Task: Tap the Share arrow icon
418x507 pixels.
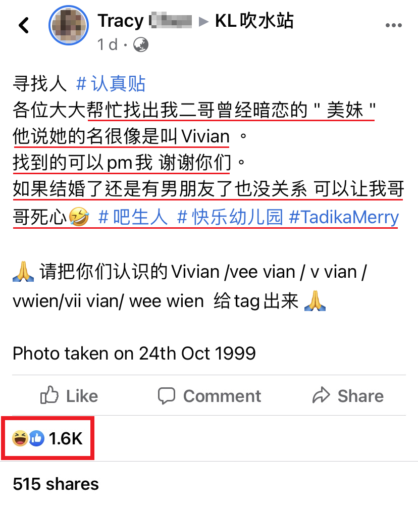Action: [321, 395]
